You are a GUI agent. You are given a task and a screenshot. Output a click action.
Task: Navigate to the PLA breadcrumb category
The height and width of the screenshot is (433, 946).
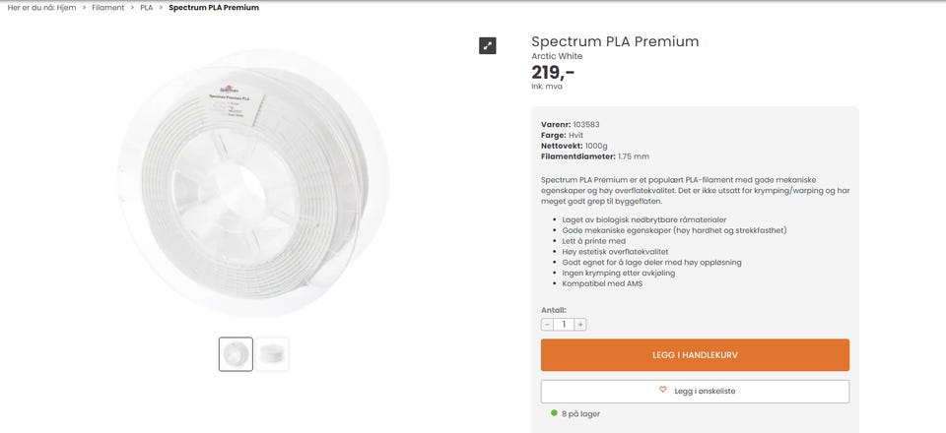146,8
